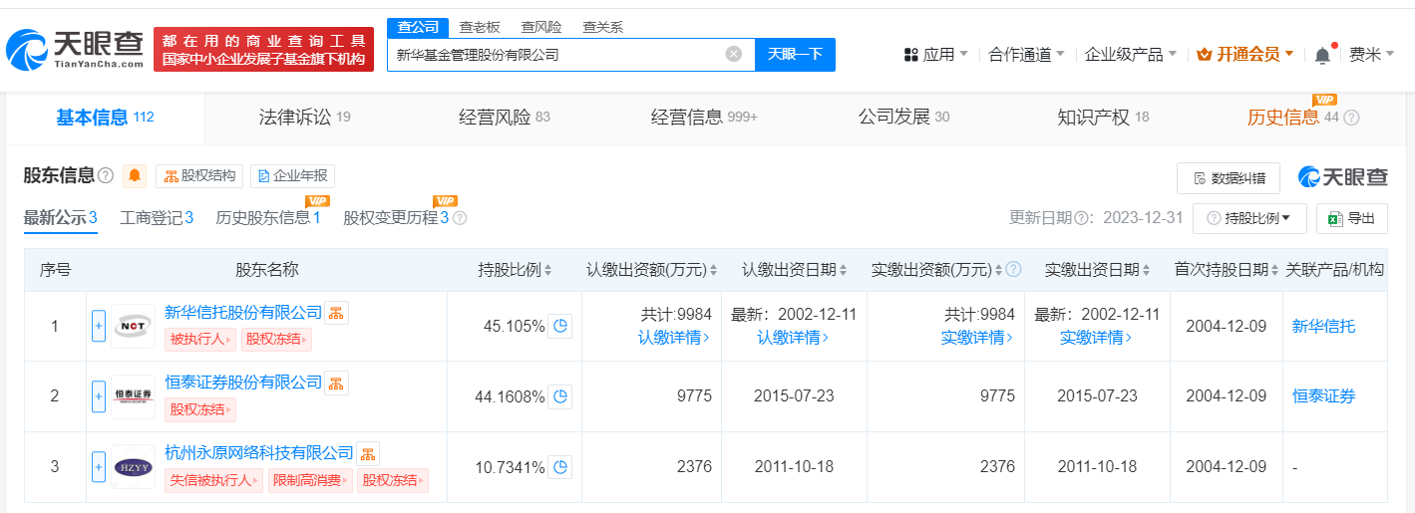Open the 合作通道 dropdown

coord(1026,54)
